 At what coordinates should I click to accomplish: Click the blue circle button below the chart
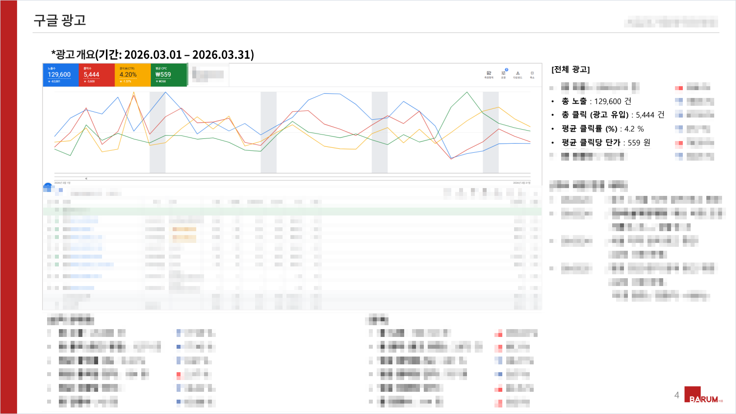(48, 186)
